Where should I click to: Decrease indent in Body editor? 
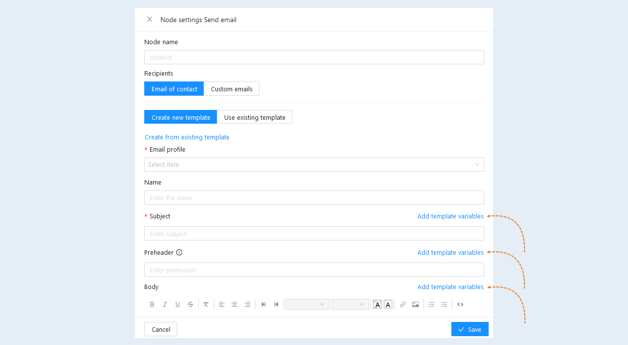[276, 304]
